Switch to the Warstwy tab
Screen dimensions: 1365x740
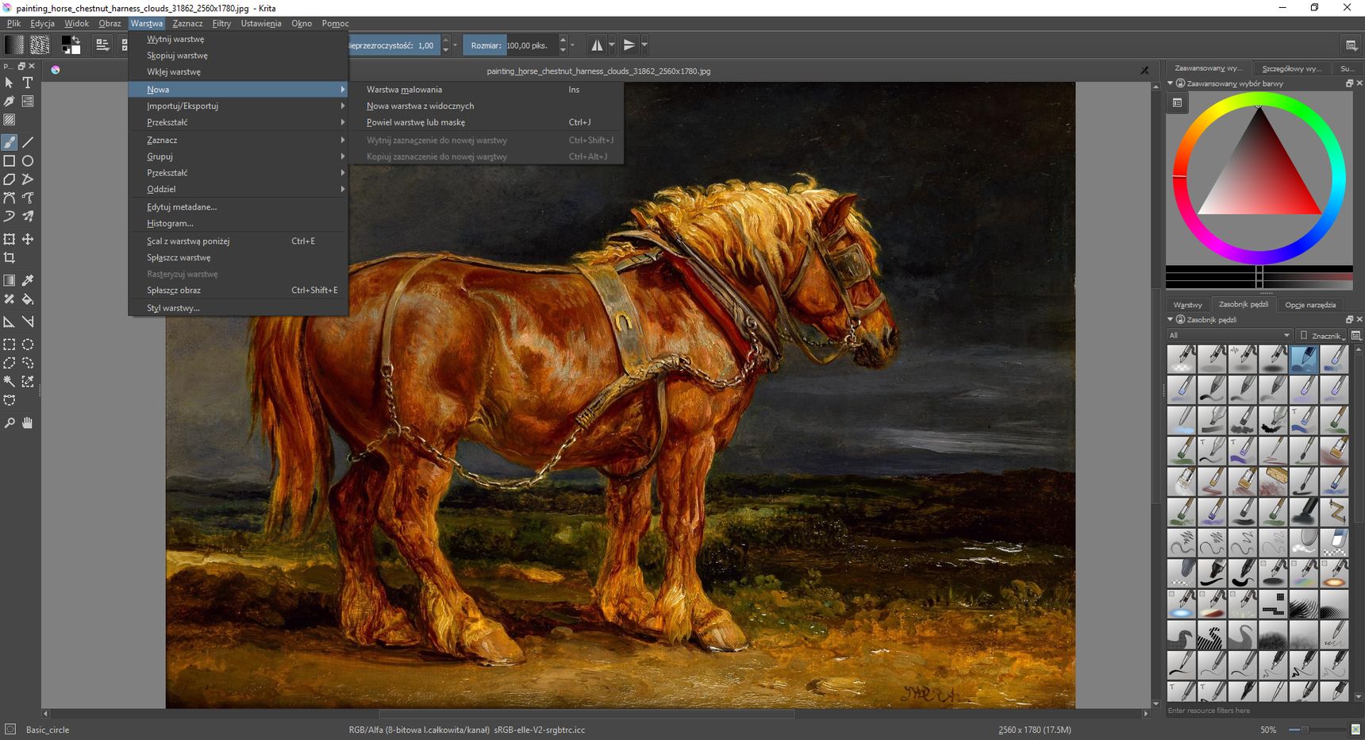click(1187, 305)
